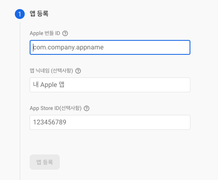Screen dimensions: 218x180
Task: Click the blue step 1 circle
Action: 20,14
